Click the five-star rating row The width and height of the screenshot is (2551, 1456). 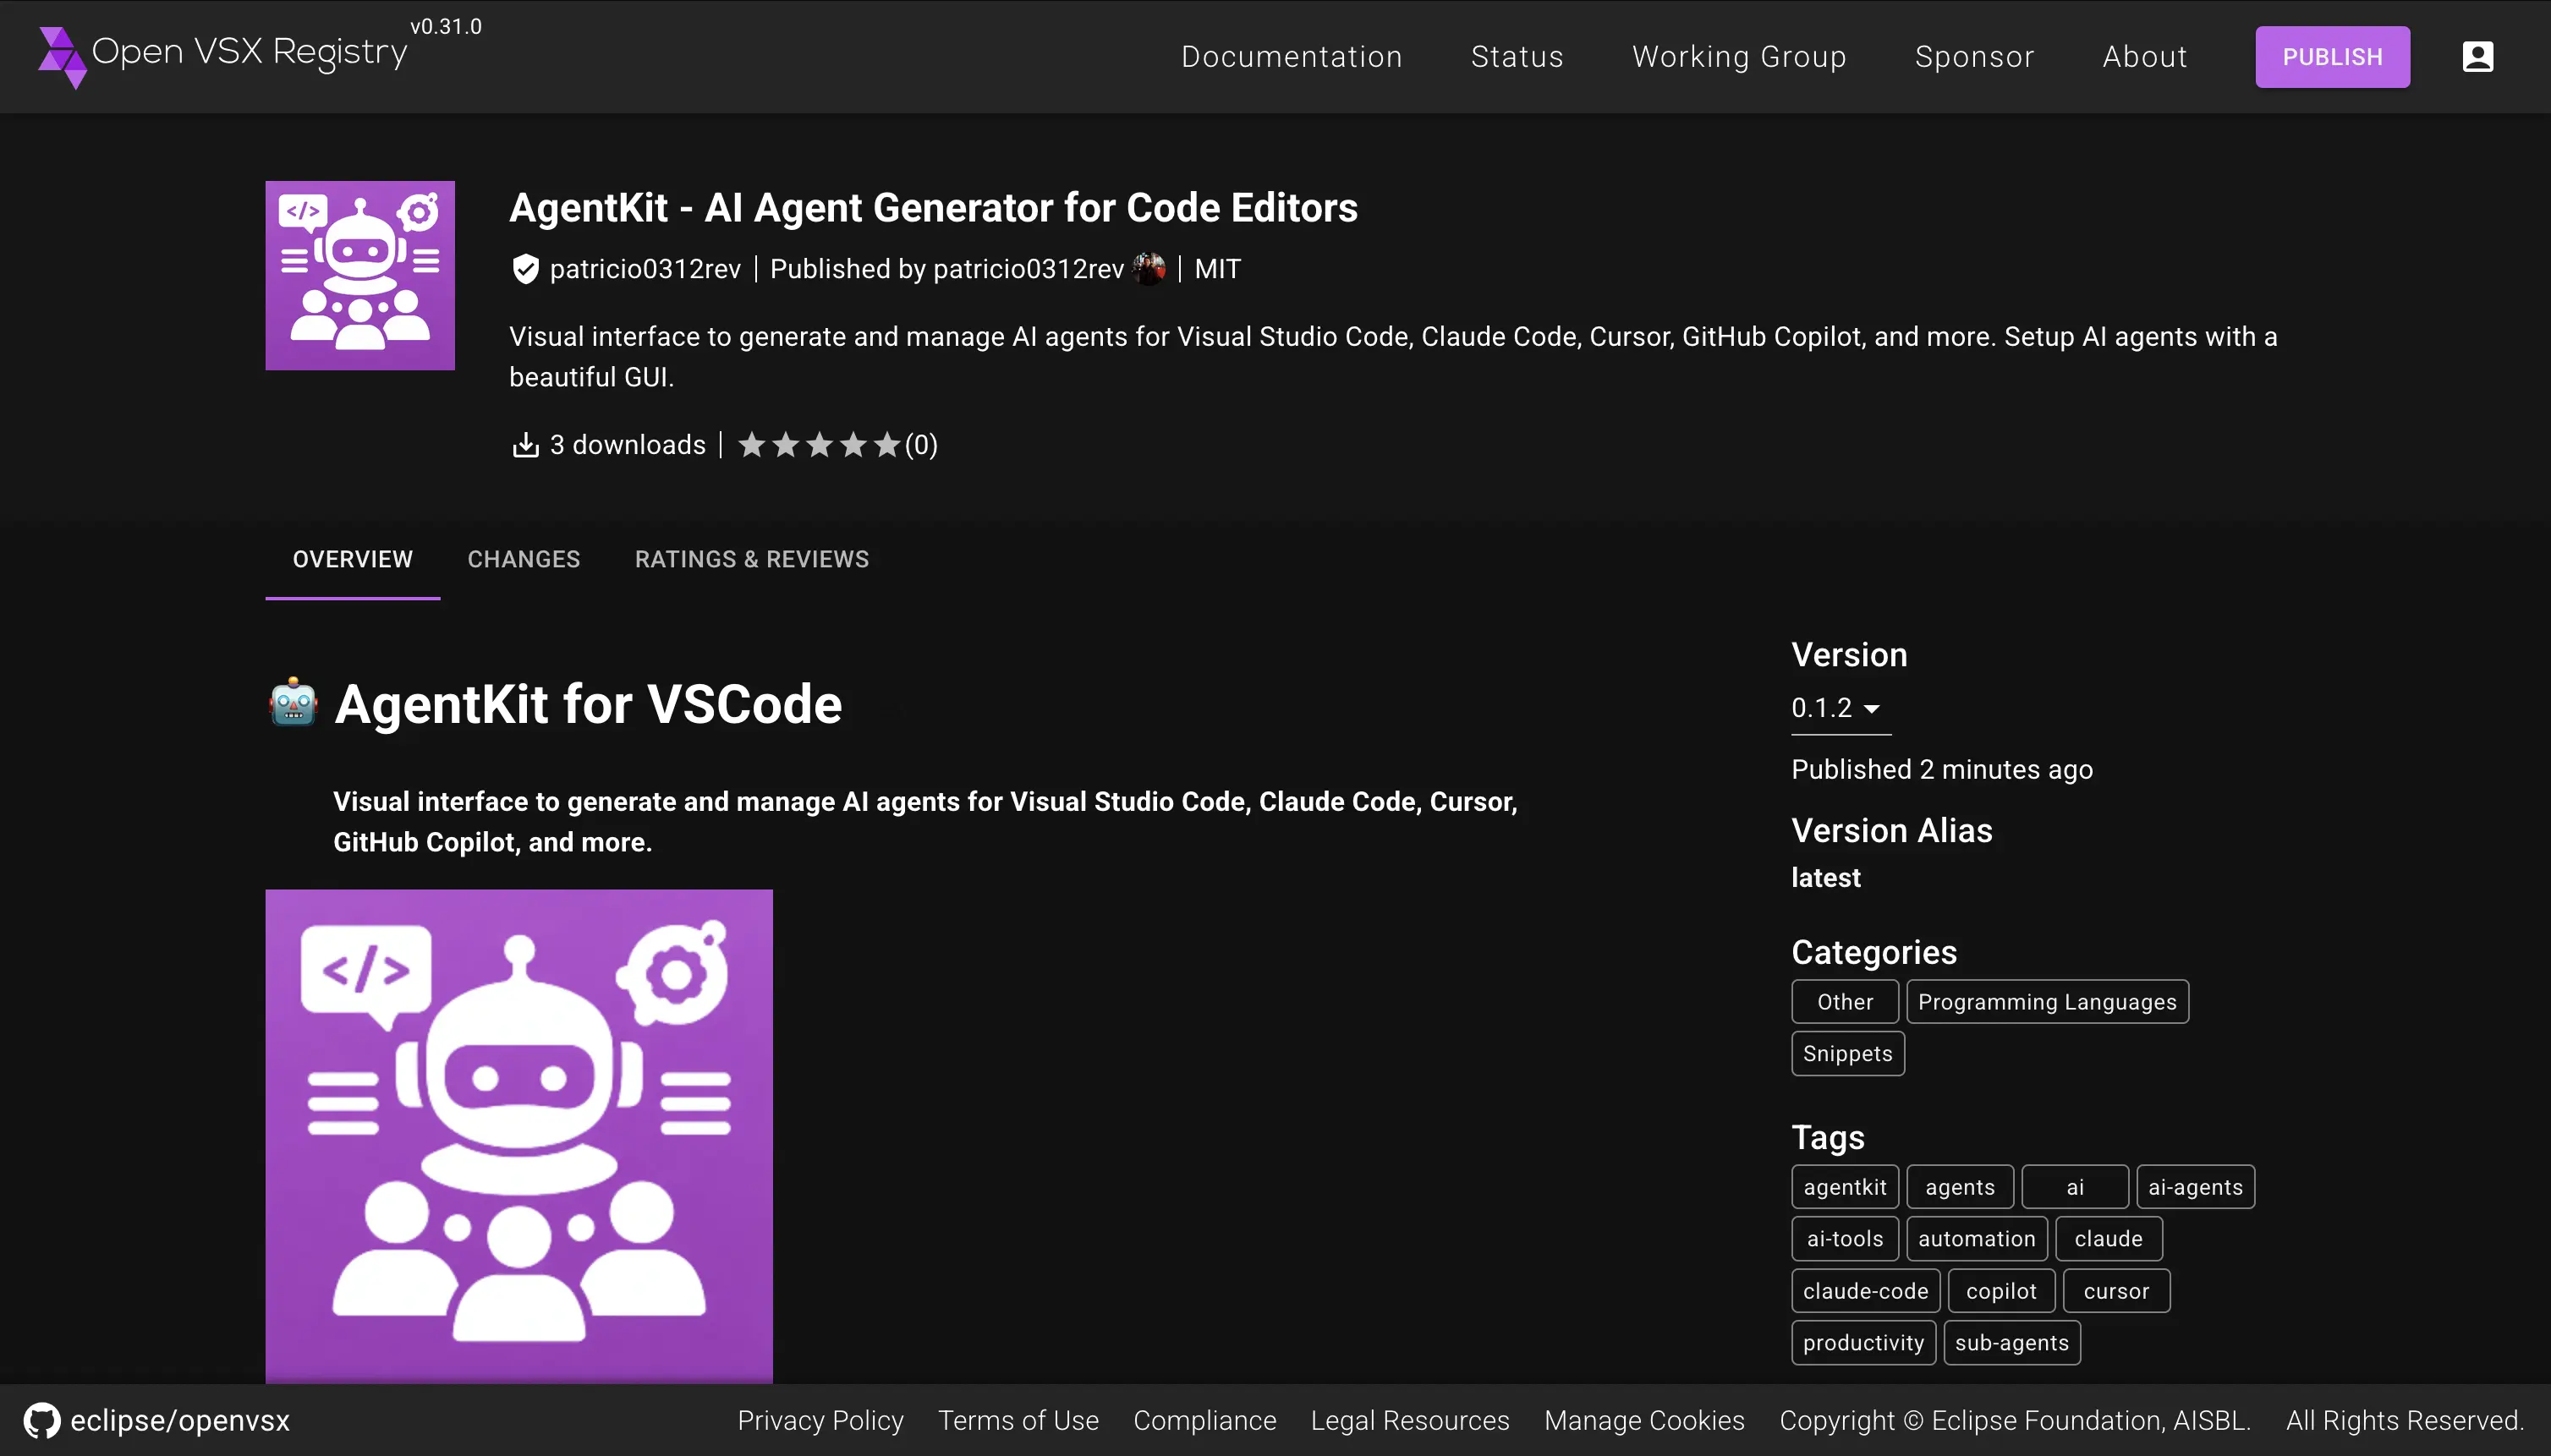[x=820, y=445]
